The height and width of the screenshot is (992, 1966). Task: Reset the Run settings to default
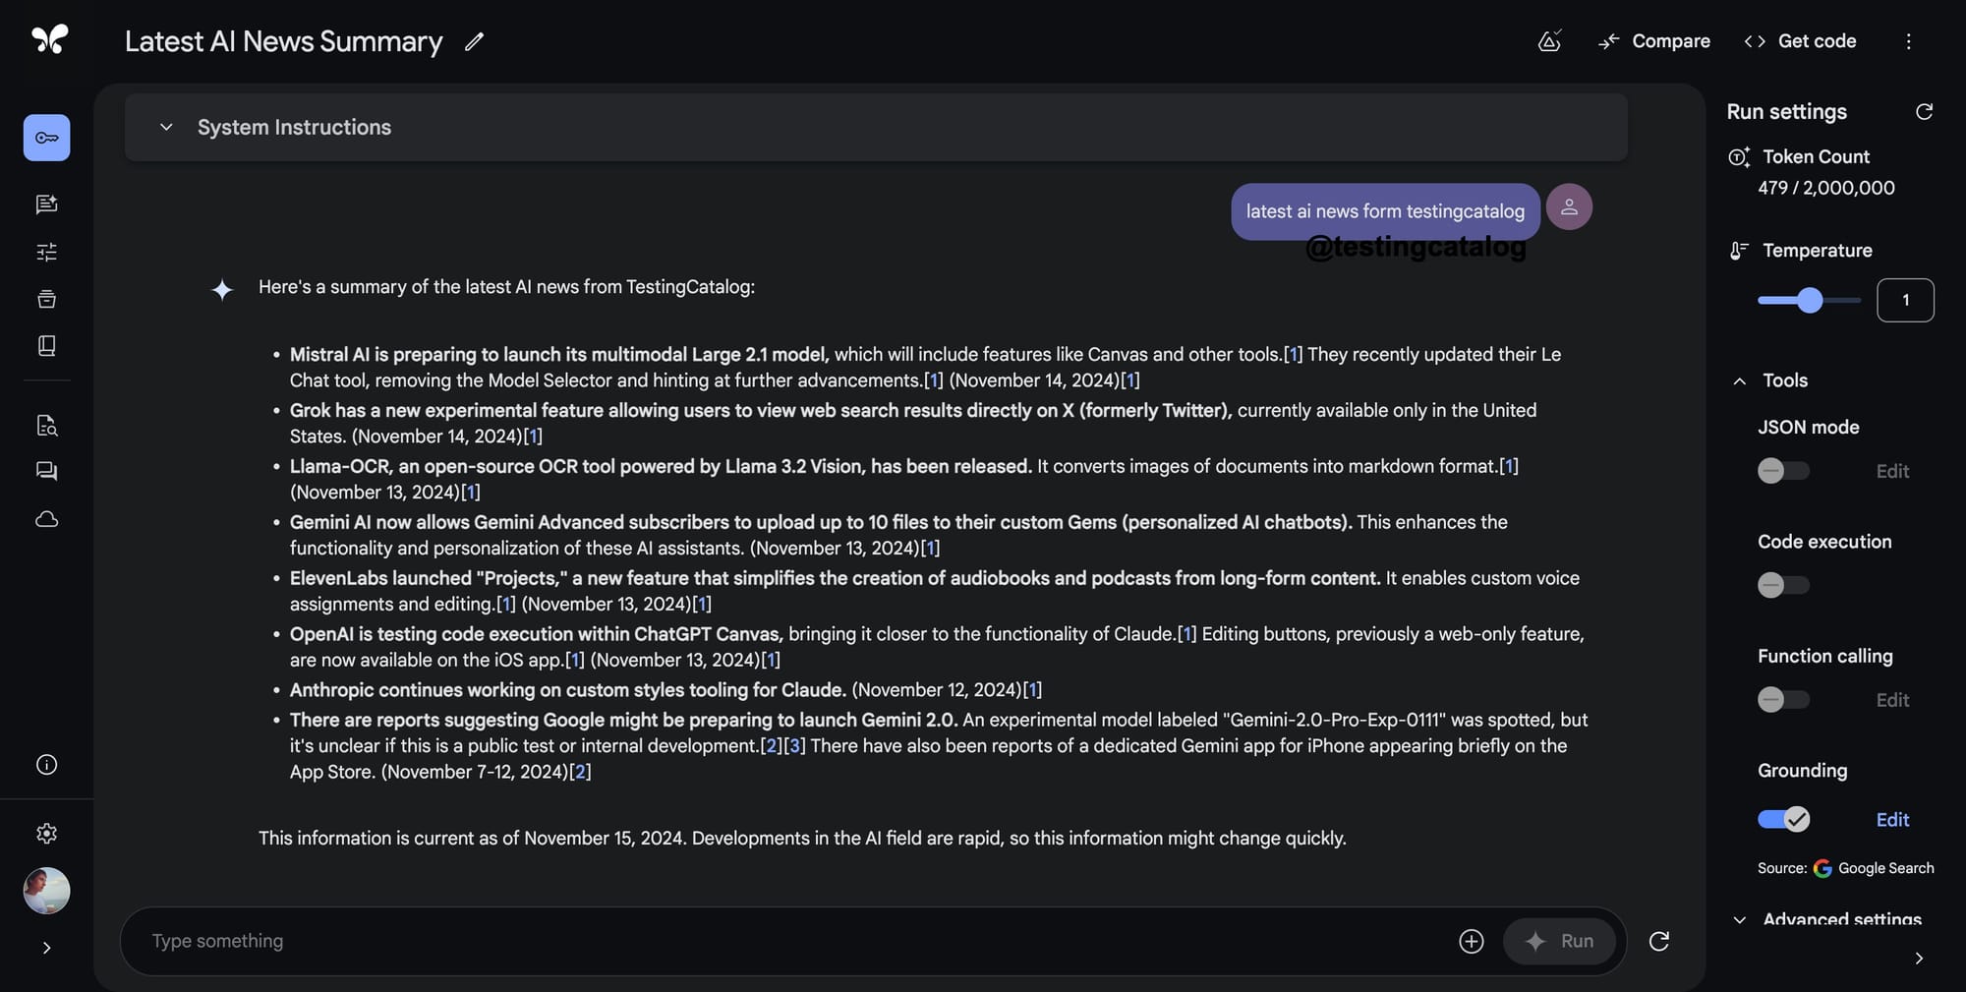[x=1924, y=112]
